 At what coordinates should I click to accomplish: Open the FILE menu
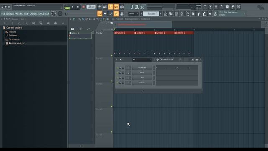pyautogui.click(x=3, y=14)
